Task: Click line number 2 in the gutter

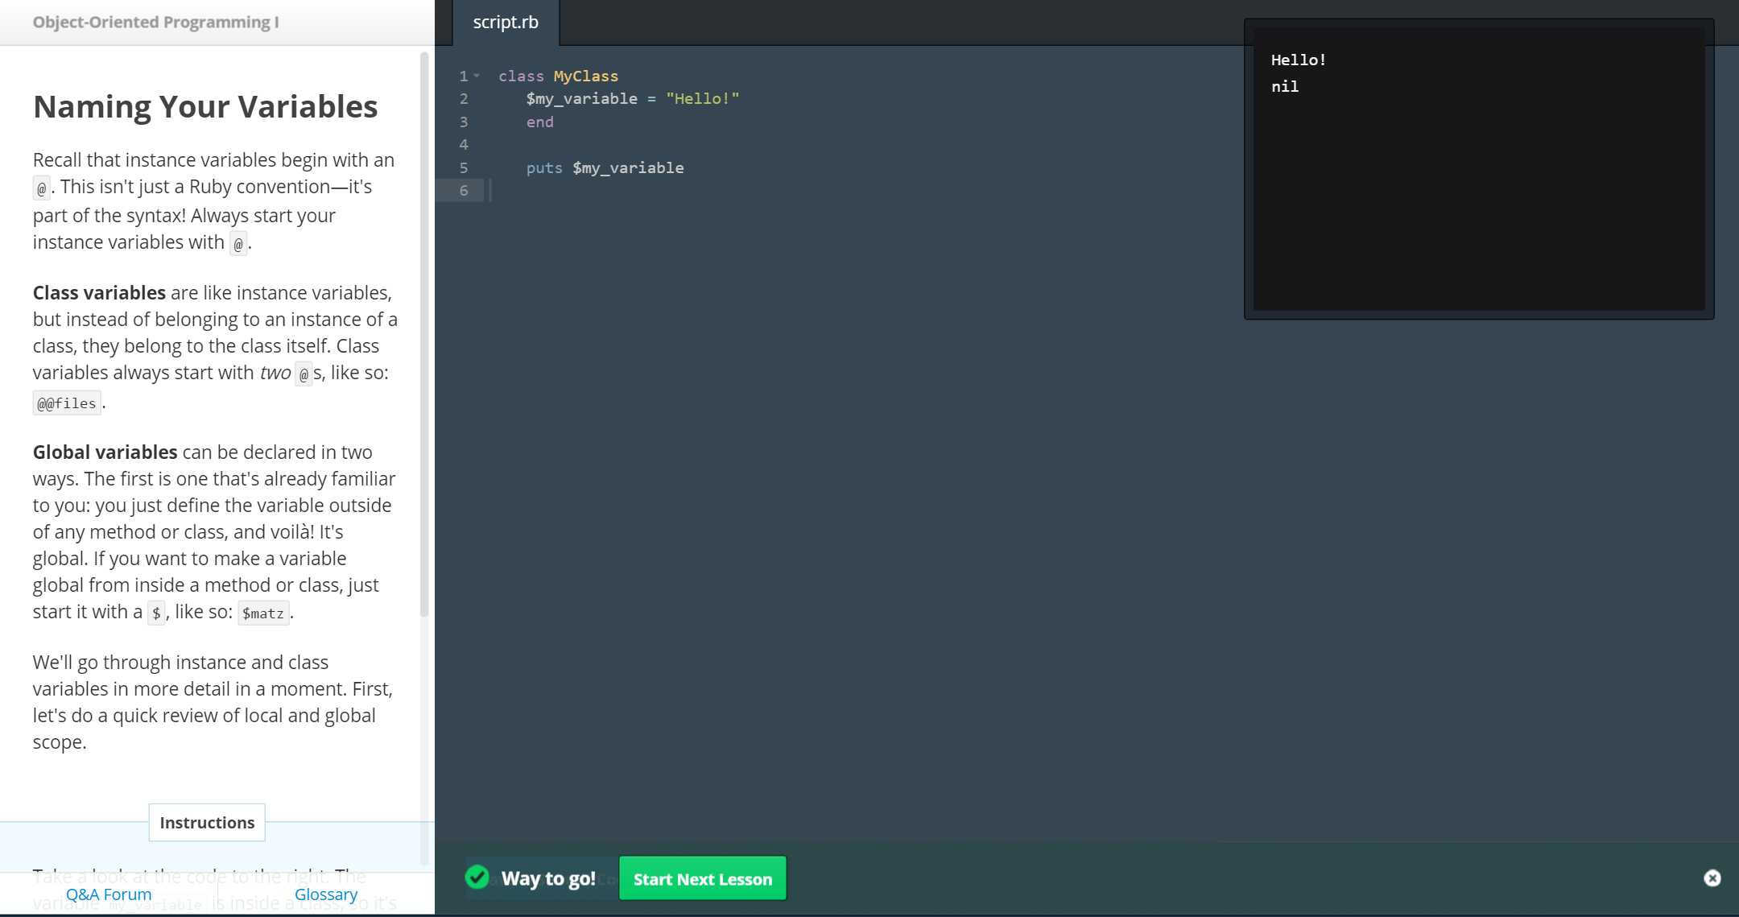Action: 464,99
